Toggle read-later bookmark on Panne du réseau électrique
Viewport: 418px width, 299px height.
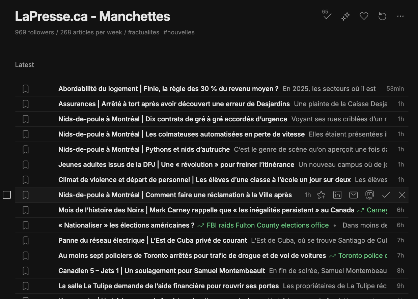[x=26, y=241]
